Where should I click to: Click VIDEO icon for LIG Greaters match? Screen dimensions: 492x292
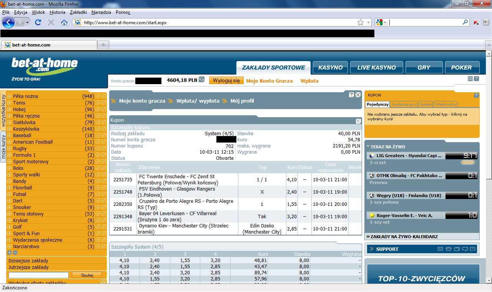pyautogui.click(x=468, y=163)
